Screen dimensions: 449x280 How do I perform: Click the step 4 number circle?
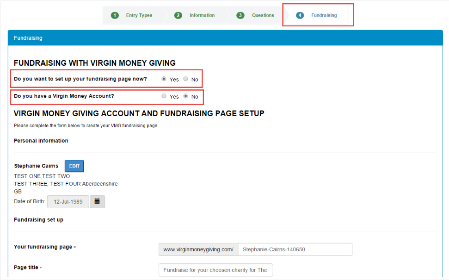pyautogui.click(x=300, y=15)
